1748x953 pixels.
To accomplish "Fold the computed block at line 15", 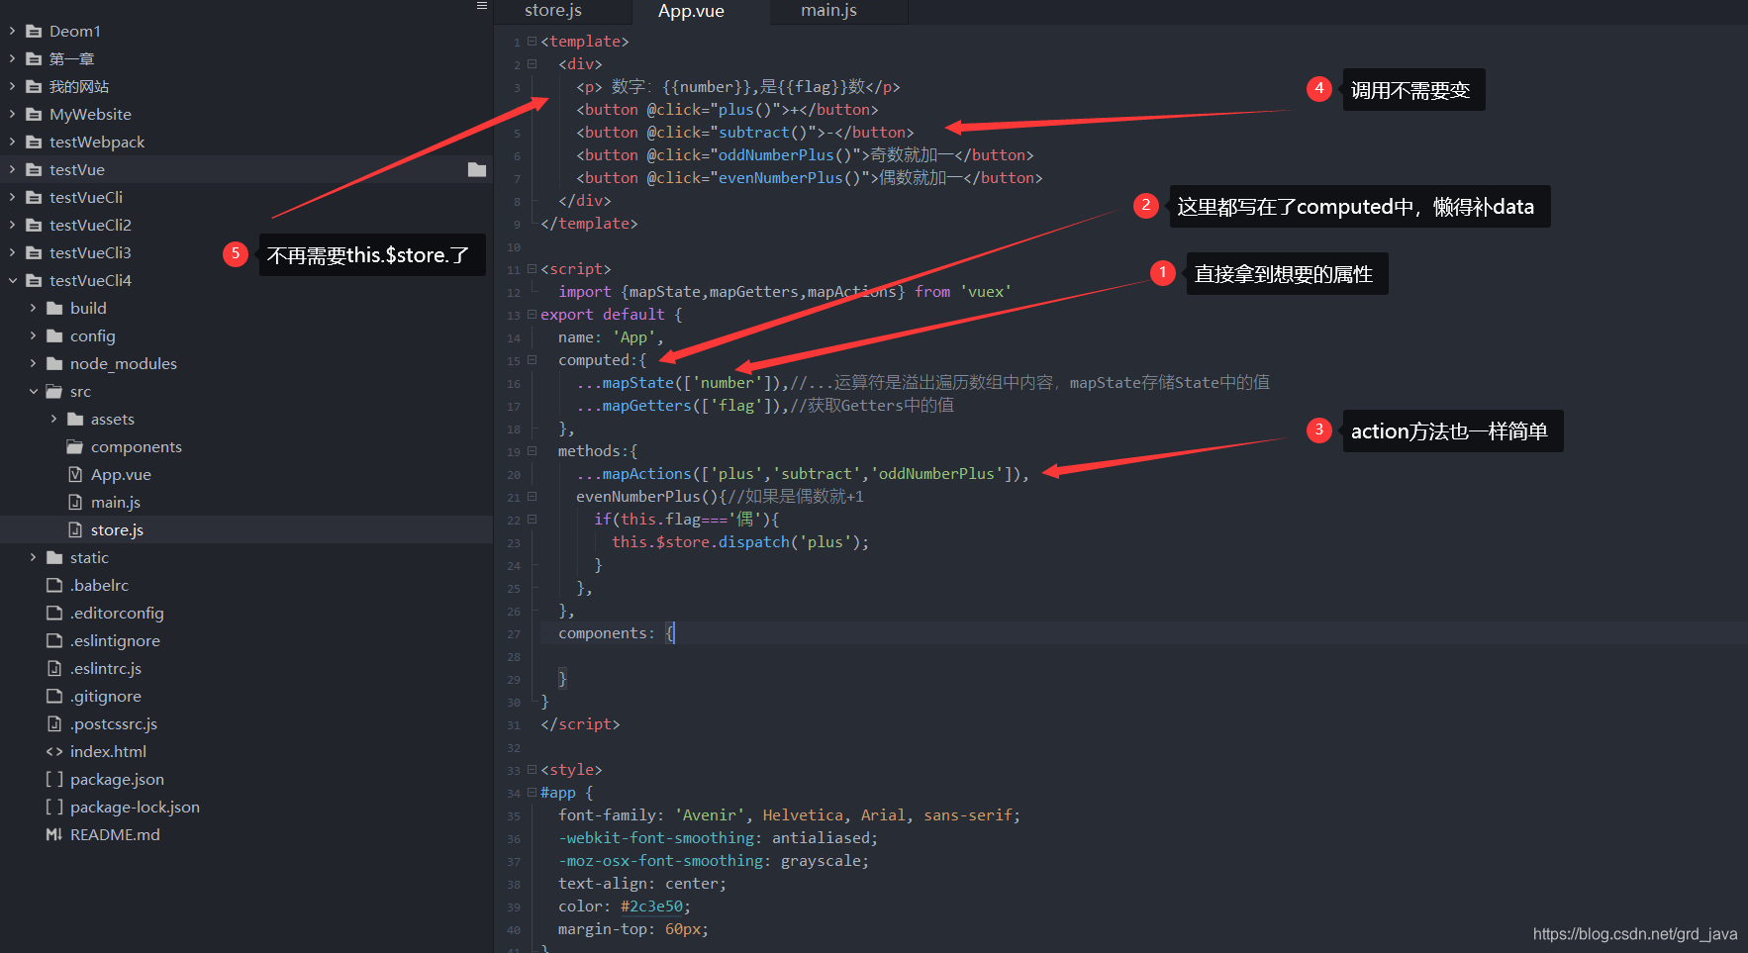I will [532, 360].
